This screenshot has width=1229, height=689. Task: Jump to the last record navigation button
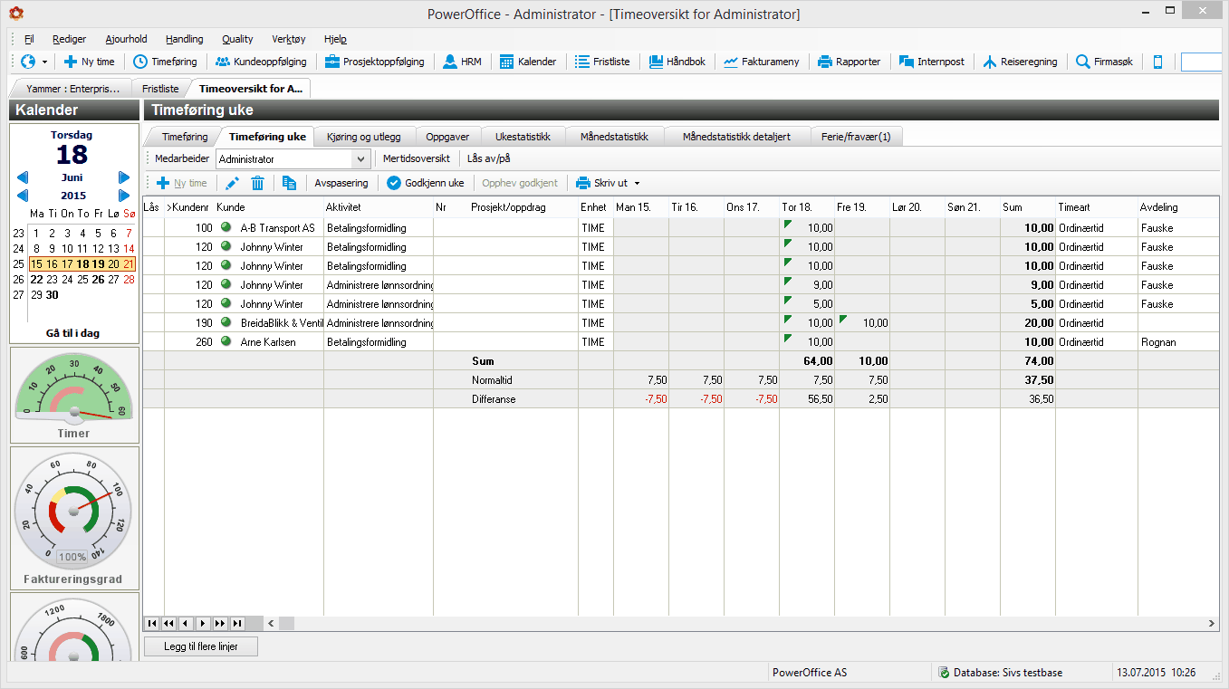[x=236, y=623]
